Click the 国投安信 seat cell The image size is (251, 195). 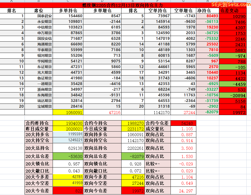tap(39, 39)
